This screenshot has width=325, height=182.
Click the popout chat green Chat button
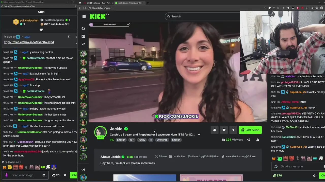pyautogui.click(x=74, y=175)
